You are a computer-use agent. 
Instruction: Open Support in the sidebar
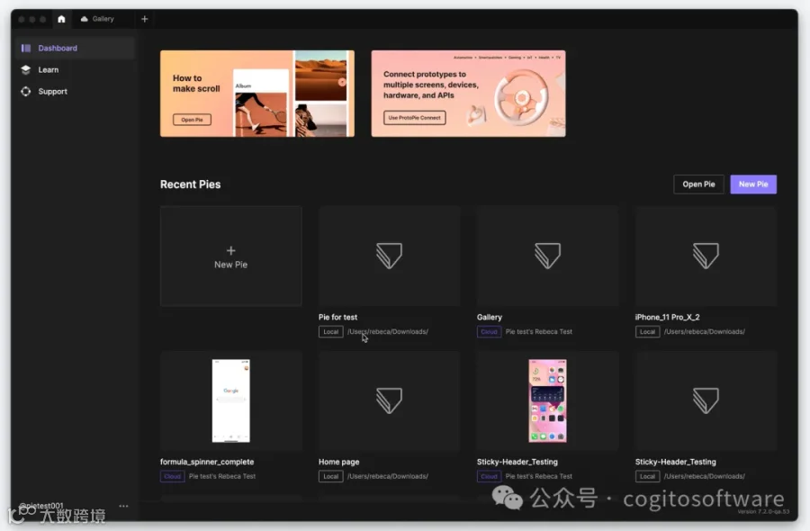coord(75,92)
